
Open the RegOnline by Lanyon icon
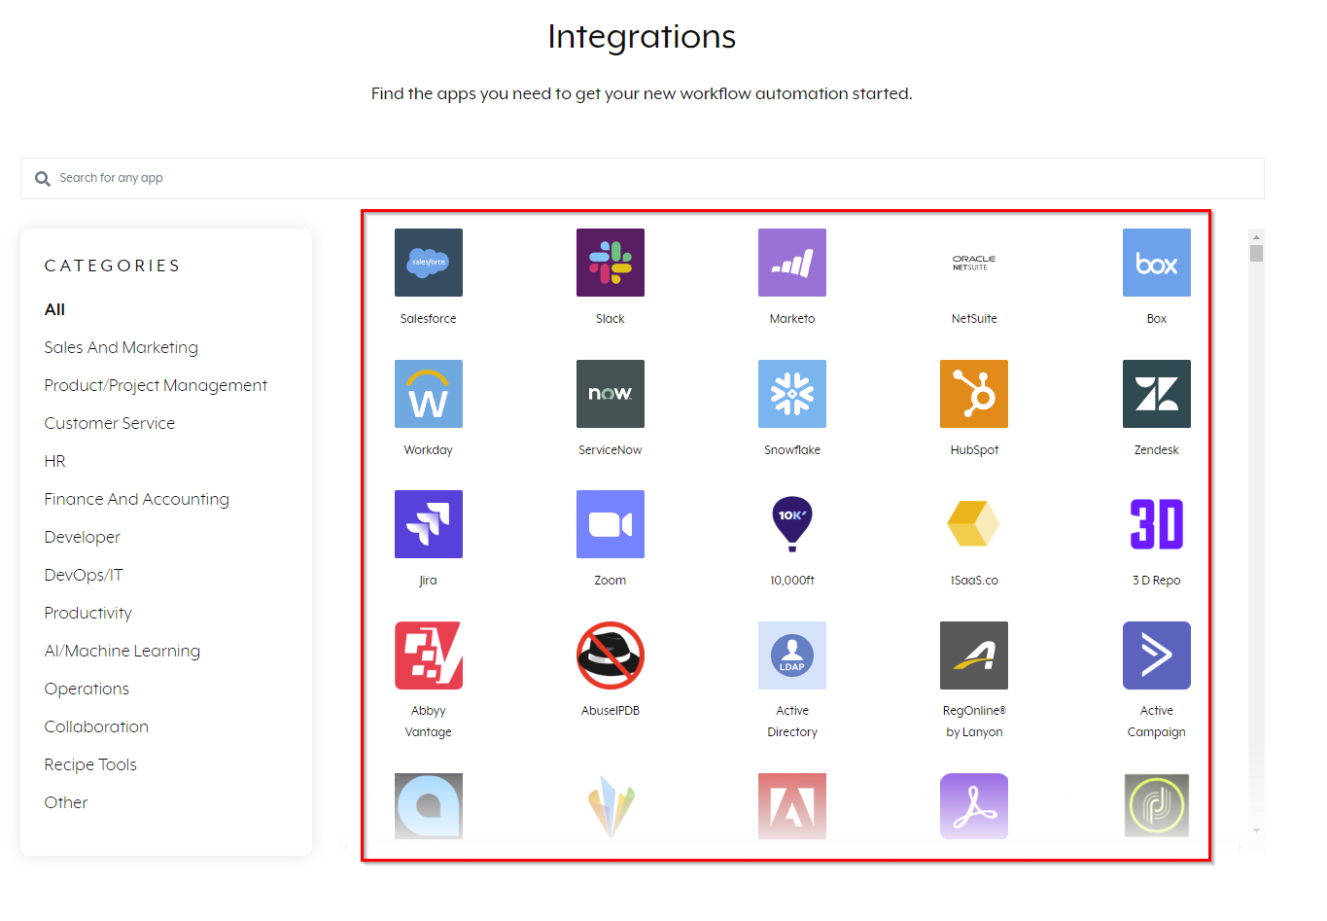coord(973,655)
